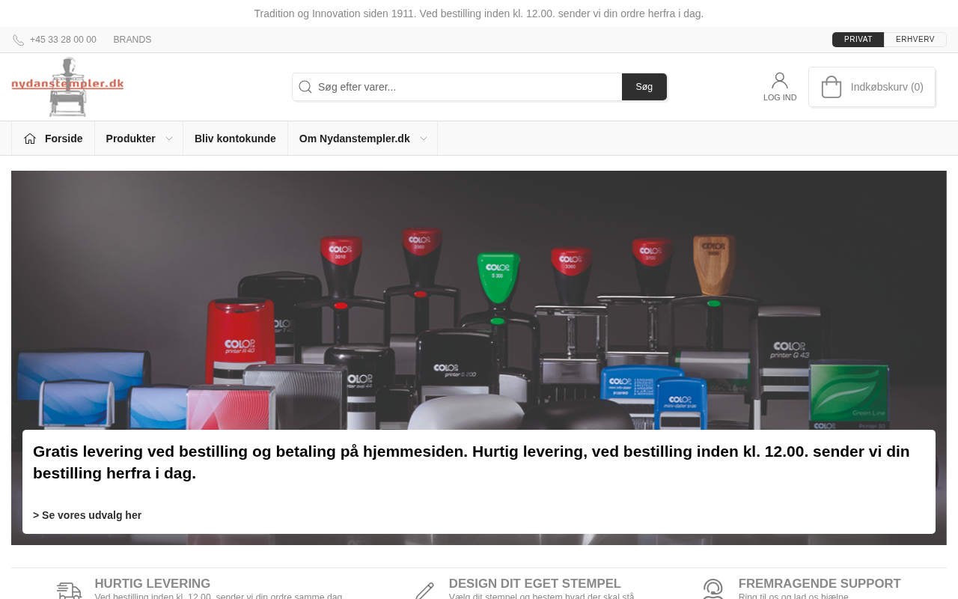Image resolution: width=958 pixels, height=599 pixels.
Task: Click '> Se vores udvalg her' link
Action: coord(88,515)
